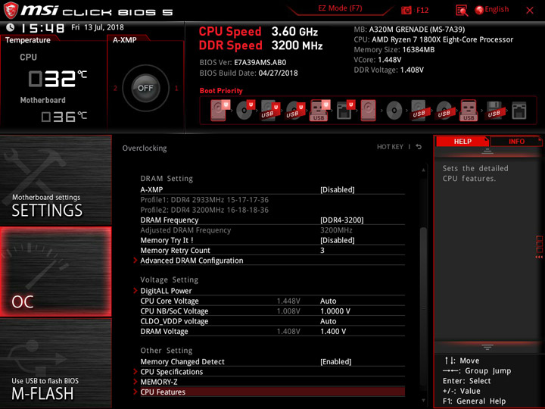Edit the Memory Retry Count value 3
Viewport: 545px width, 409px height.
(x=322, y=251)
